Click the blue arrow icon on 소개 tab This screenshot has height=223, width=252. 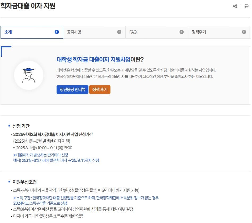(56, 32)
